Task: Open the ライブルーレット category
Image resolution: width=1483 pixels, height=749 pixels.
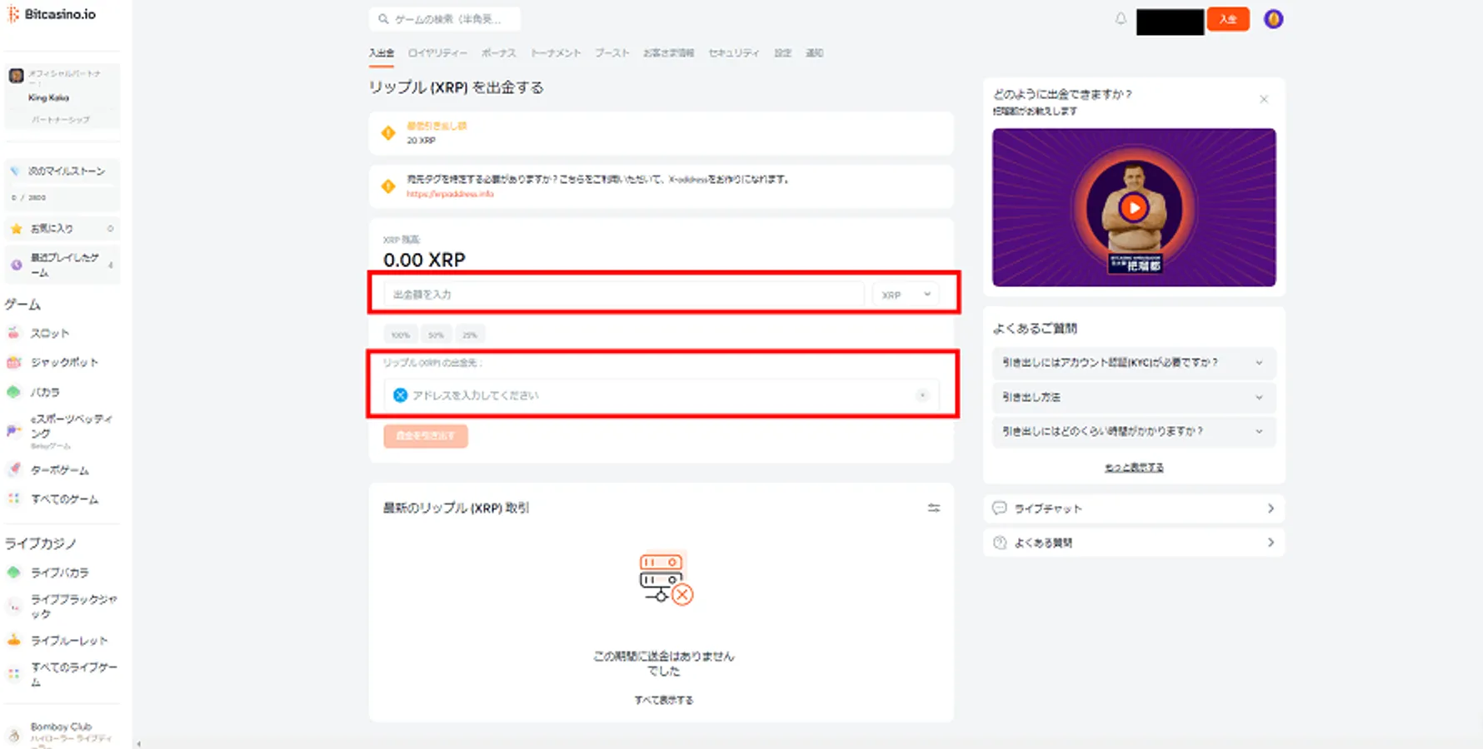Action: click(x=69, y=640)
